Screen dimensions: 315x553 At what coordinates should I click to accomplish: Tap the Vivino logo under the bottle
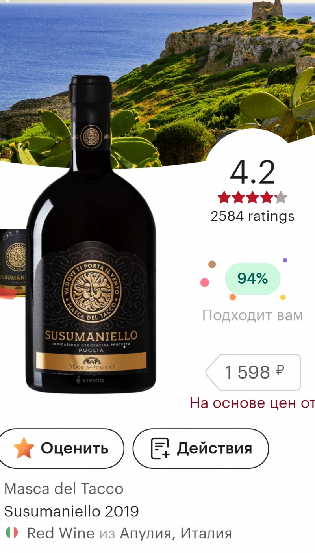pos(90,380)
